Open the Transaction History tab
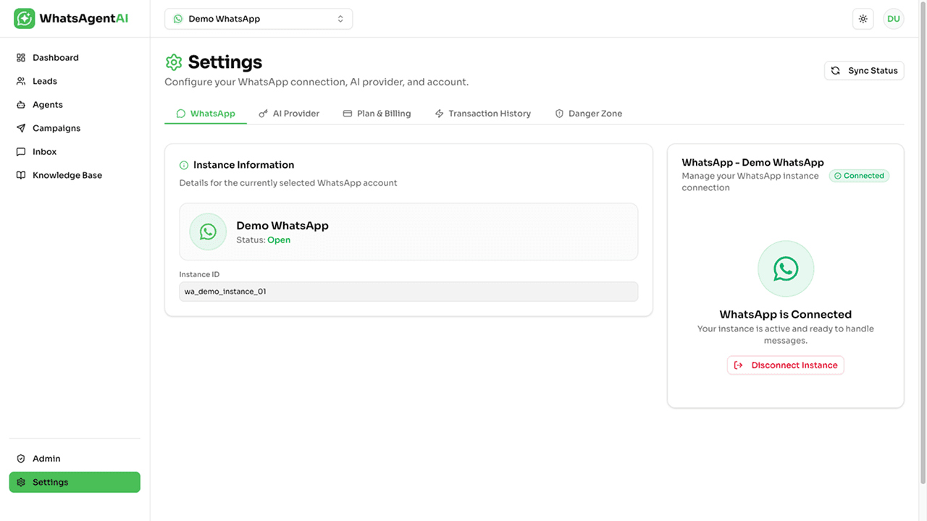The image size is (927, 521). tap(482, 114)
